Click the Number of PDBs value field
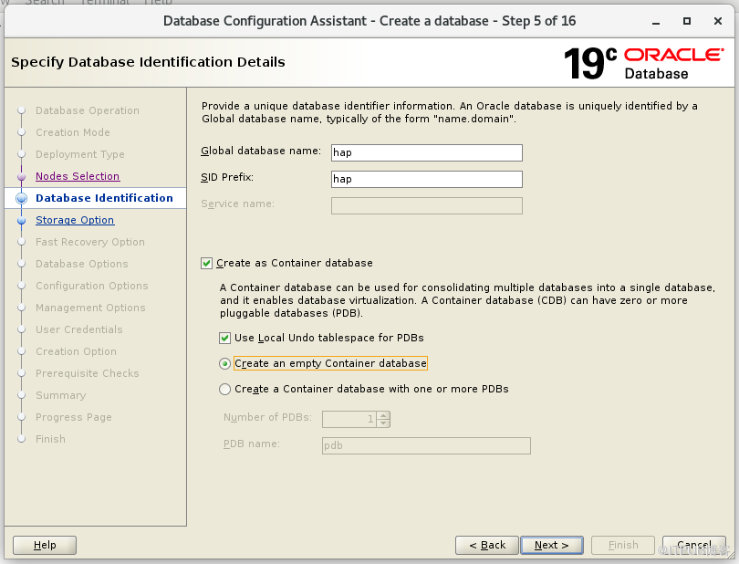The height and width of the screenshot is (564, 739). click(x=349, y=419)
